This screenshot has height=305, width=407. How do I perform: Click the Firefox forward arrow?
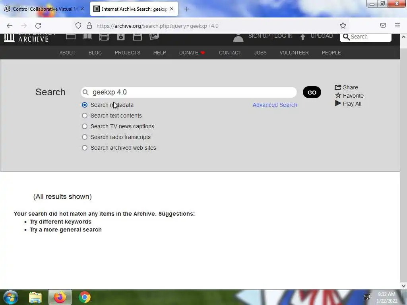24,26
